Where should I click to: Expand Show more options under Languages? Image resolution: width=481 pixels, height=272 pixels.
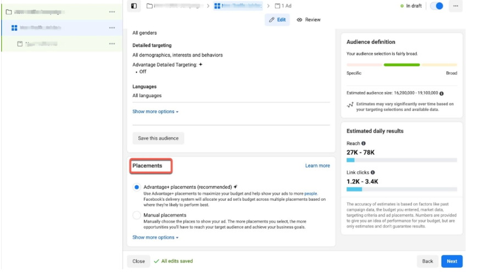(x=155, y=112)
